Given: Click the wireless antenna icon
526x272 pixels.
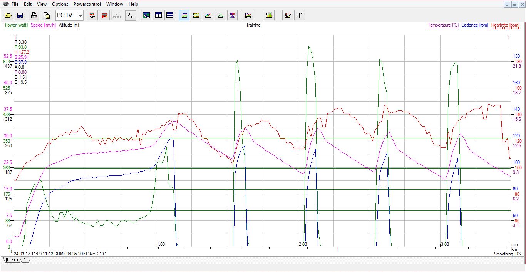Looking at the screenshot, I should (x=300, y=16).
